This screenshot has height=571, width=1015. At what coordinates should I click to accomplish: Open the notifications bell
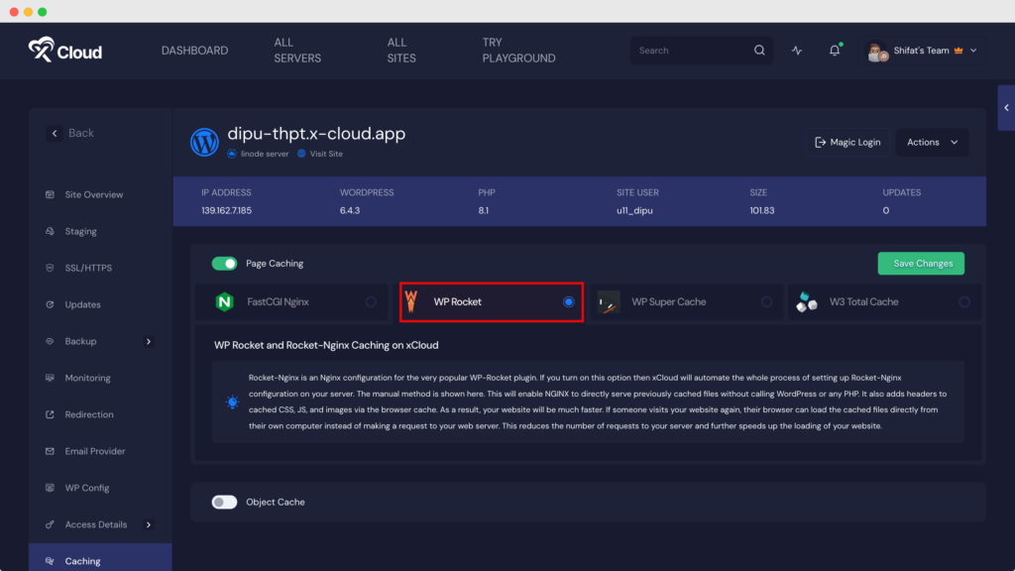point(835,51)
